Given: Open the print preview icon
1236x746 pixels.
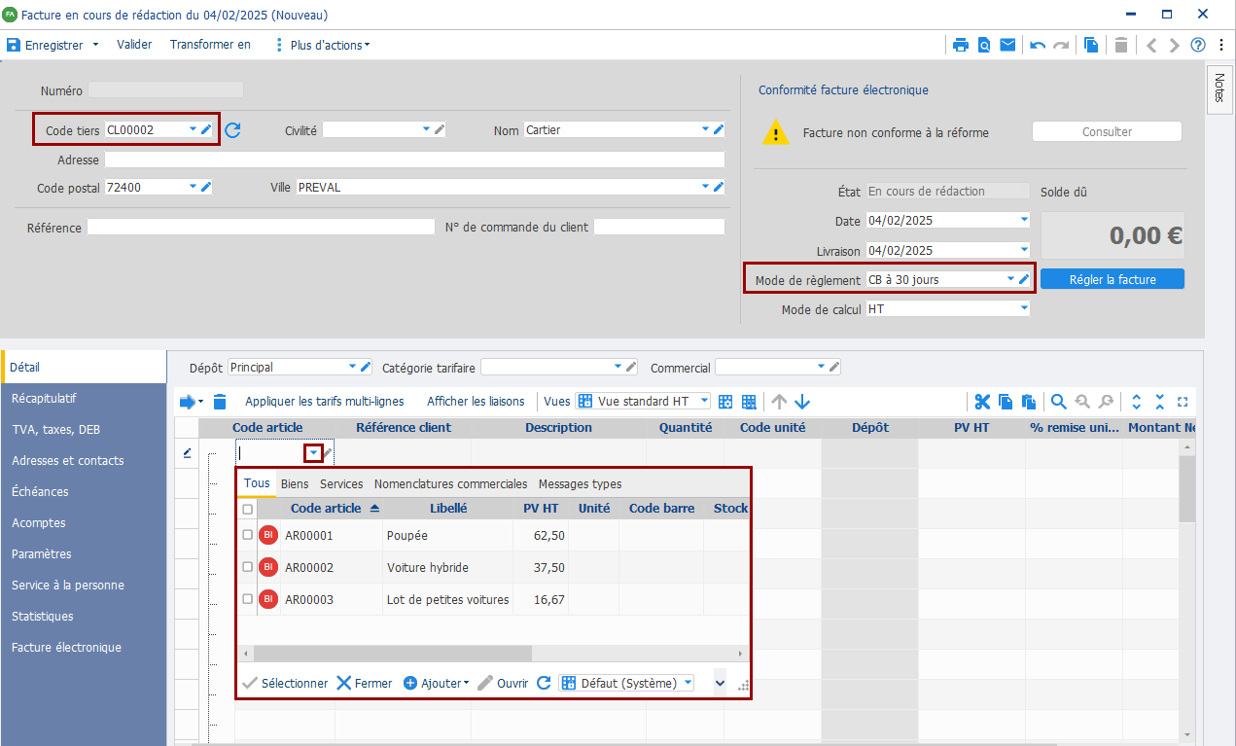Looking at the screenshot, I should [x=984, y=45].
